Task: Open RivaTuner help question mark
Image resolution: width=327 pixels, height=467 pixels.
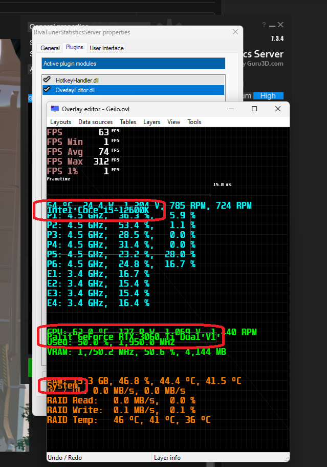Action: point(264,25)
